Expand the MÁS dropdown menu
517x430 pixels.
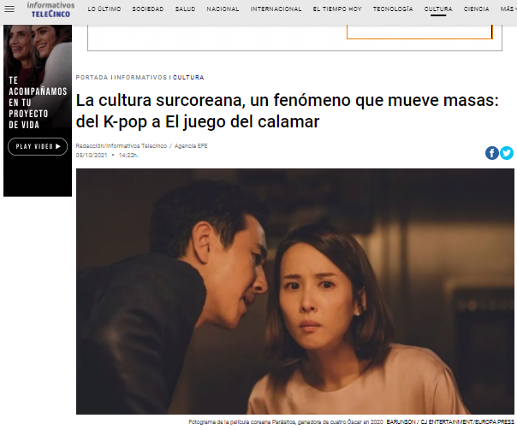(x=508, y=9)
